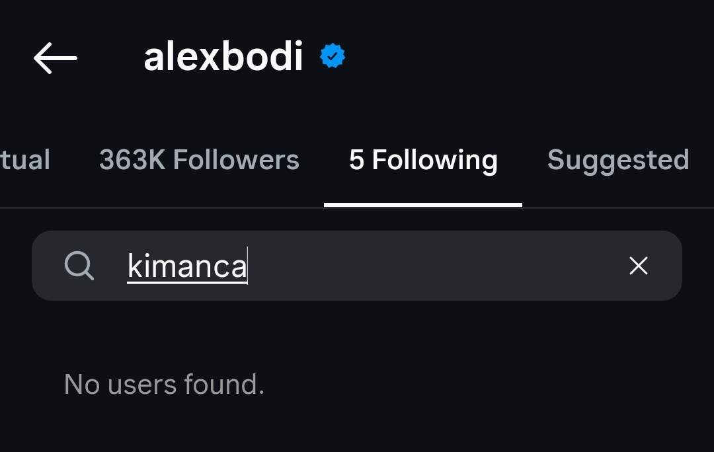Focus the search bar's empty space before the X
This screenshot has width=714, height=452.
coord(436,266)
